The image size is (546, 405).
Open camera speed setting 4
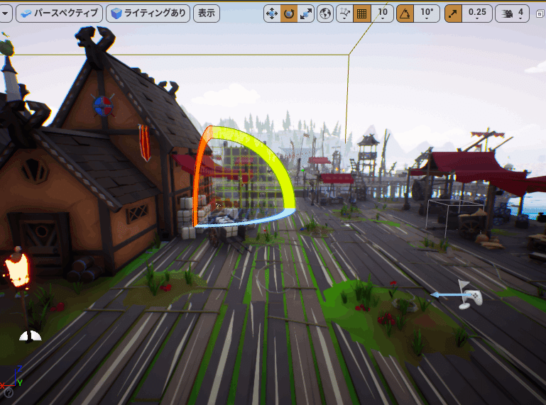pos(512,13)
